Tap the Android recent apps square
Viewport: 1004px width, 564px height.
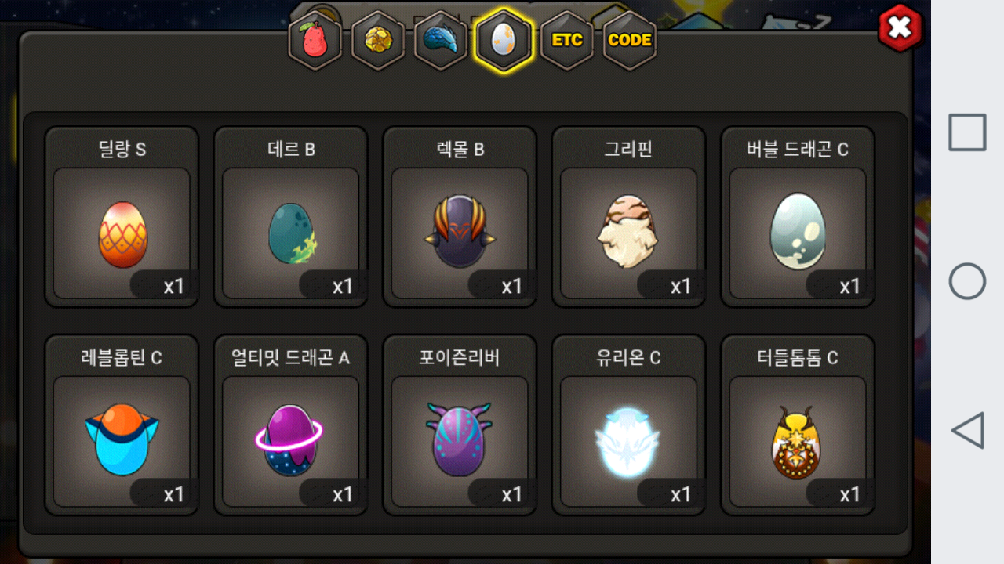[x=967, y=132]
